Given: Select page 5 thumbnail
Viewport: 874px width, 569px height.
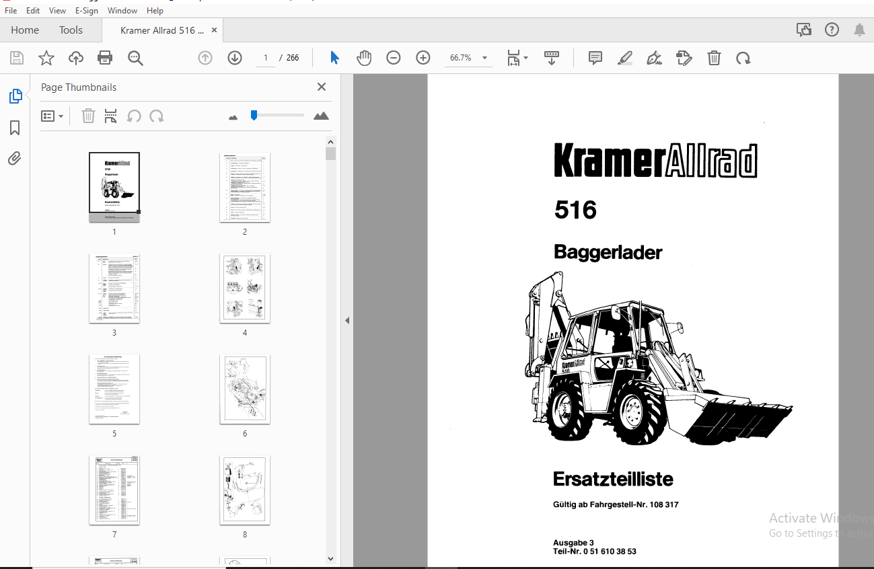Looking at the screenshot, I should click(x=114, y=389).
